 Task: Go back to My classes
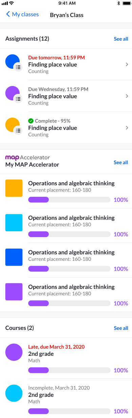(x=22, y=15)
